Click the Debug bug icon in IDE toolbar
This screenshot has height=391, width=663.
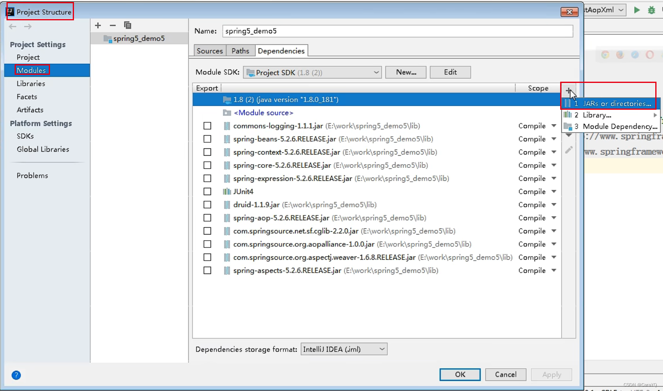652,10
